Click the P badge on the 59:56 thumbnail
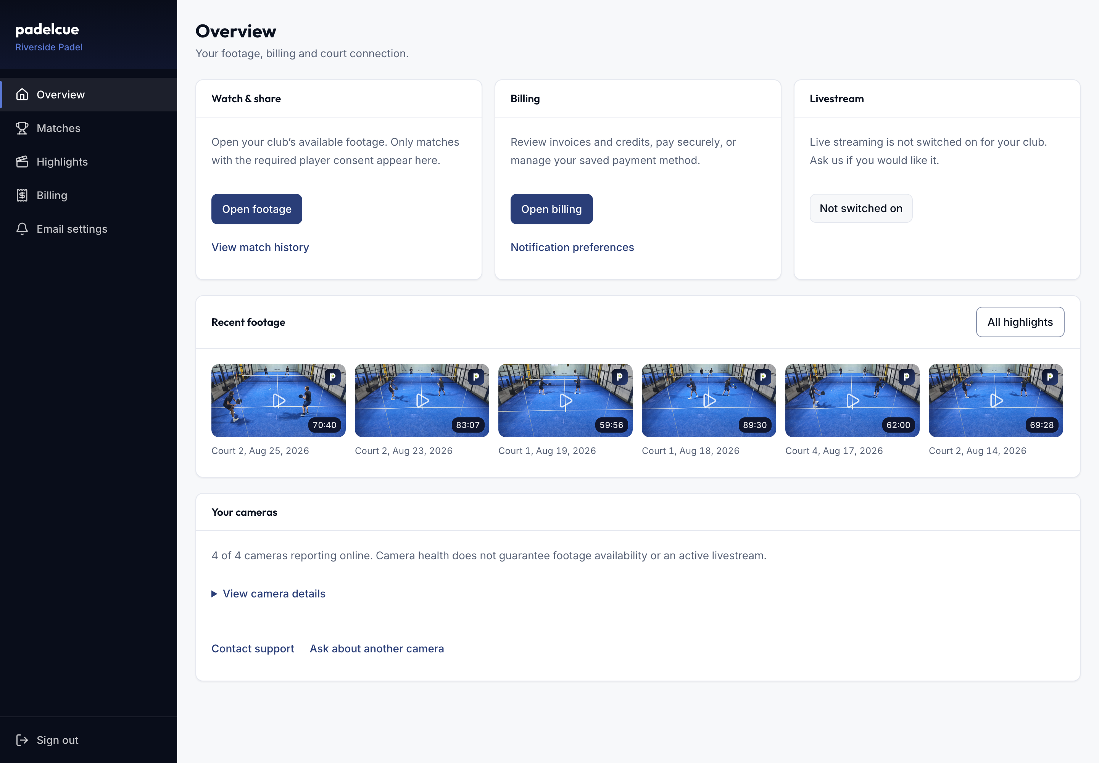The height and width of the screenshot is (763, 1099). tap(619, 377)
